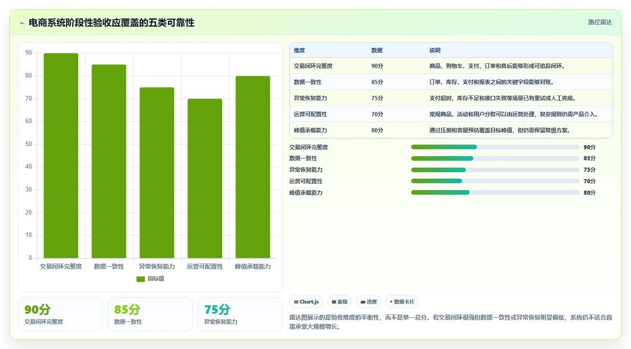631x349 pixels.
Task: Click the Chart.js tag chip
Action: [306, 302]
